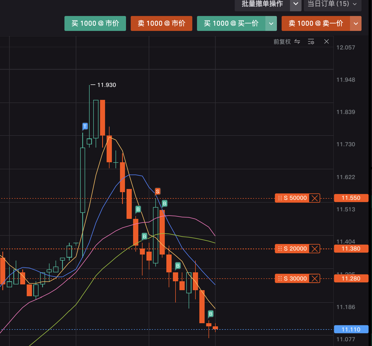Click the 11.550 orange price label
Viewport: 372px width, 346px height.
tap(351, 198)
